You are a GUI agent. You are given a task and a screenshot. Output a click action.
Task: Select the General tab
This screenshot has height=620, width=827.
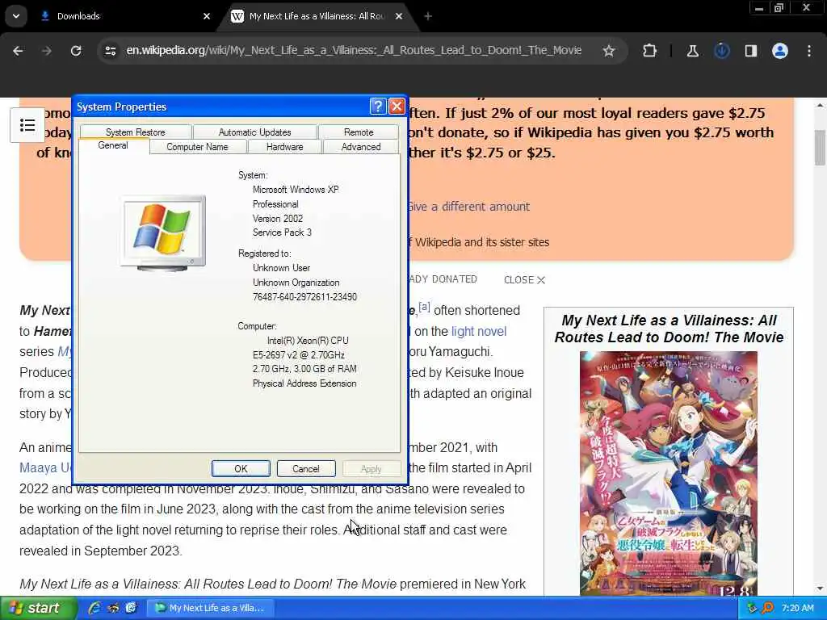click(x=113, y=145)
